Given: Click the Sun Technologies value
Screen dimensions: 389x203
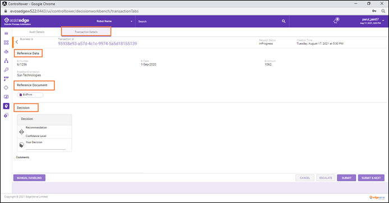Looking at the screenshot, I should point(29,75).
